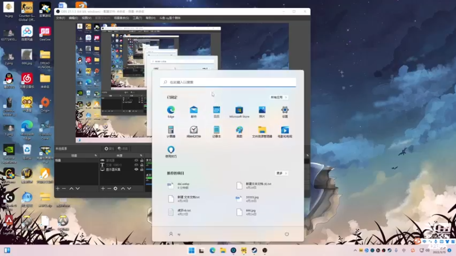Open the Calculator (计算器) pinned app
The image size is (456, 256).
170,131
